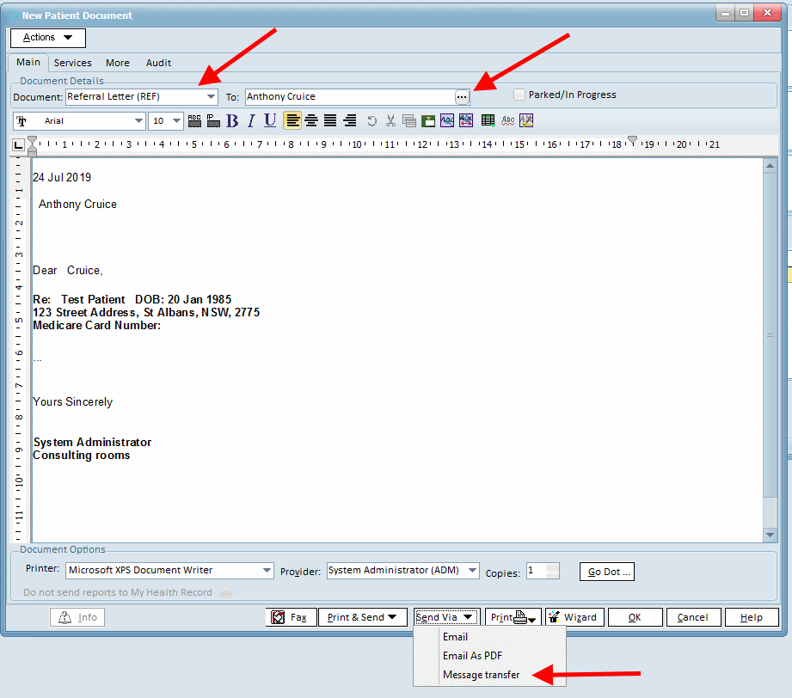This screenshot has height=698, width=792.
Task: Expand the Printer dropdown
Action: coord(267,571)
